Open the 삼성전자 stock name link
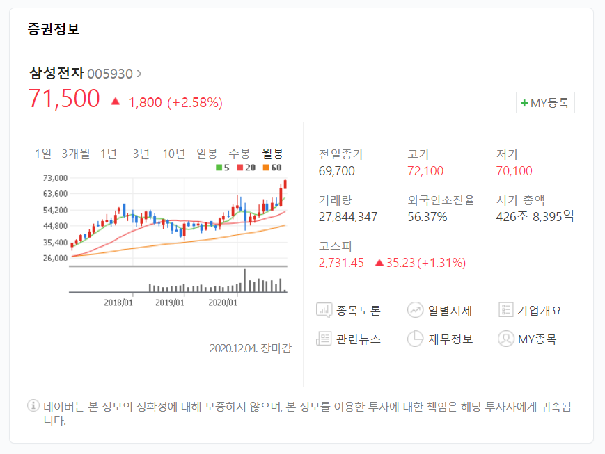Screen dimensions: 605x454 pos(56,73)
